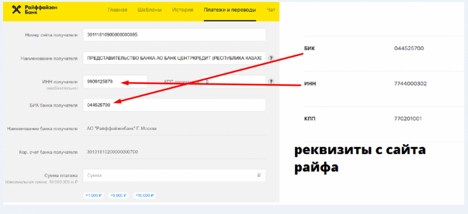
Task: Click the ИНН label in site requisites
Action: pyautogui.click(x=310, y=83)
